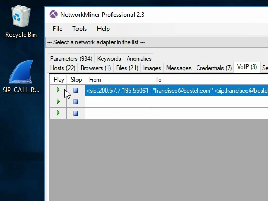Switch to the Images tab

(152, 68)
